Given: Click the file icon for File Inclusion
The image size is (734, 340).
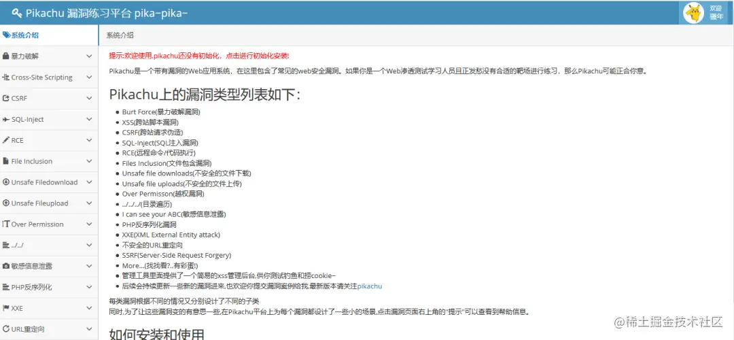Looking at the screenshot, I should [x=5, y=161].
